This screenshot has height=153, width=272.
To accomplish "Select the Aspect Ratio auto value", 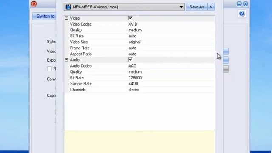I will (x=132, y=54).
